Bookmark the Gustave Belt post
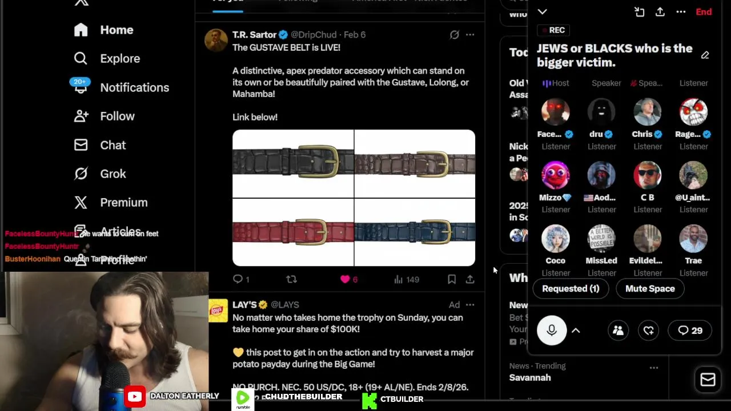This screenshot has height=411, width=731. [452, 279]
